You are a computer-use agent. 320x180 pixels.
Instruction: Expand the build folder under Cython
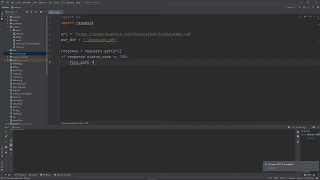click(11, 30)
